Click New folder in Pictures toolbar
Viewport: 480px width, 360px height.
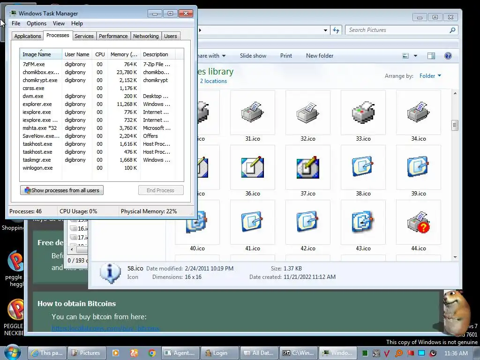tap(320, 56)
